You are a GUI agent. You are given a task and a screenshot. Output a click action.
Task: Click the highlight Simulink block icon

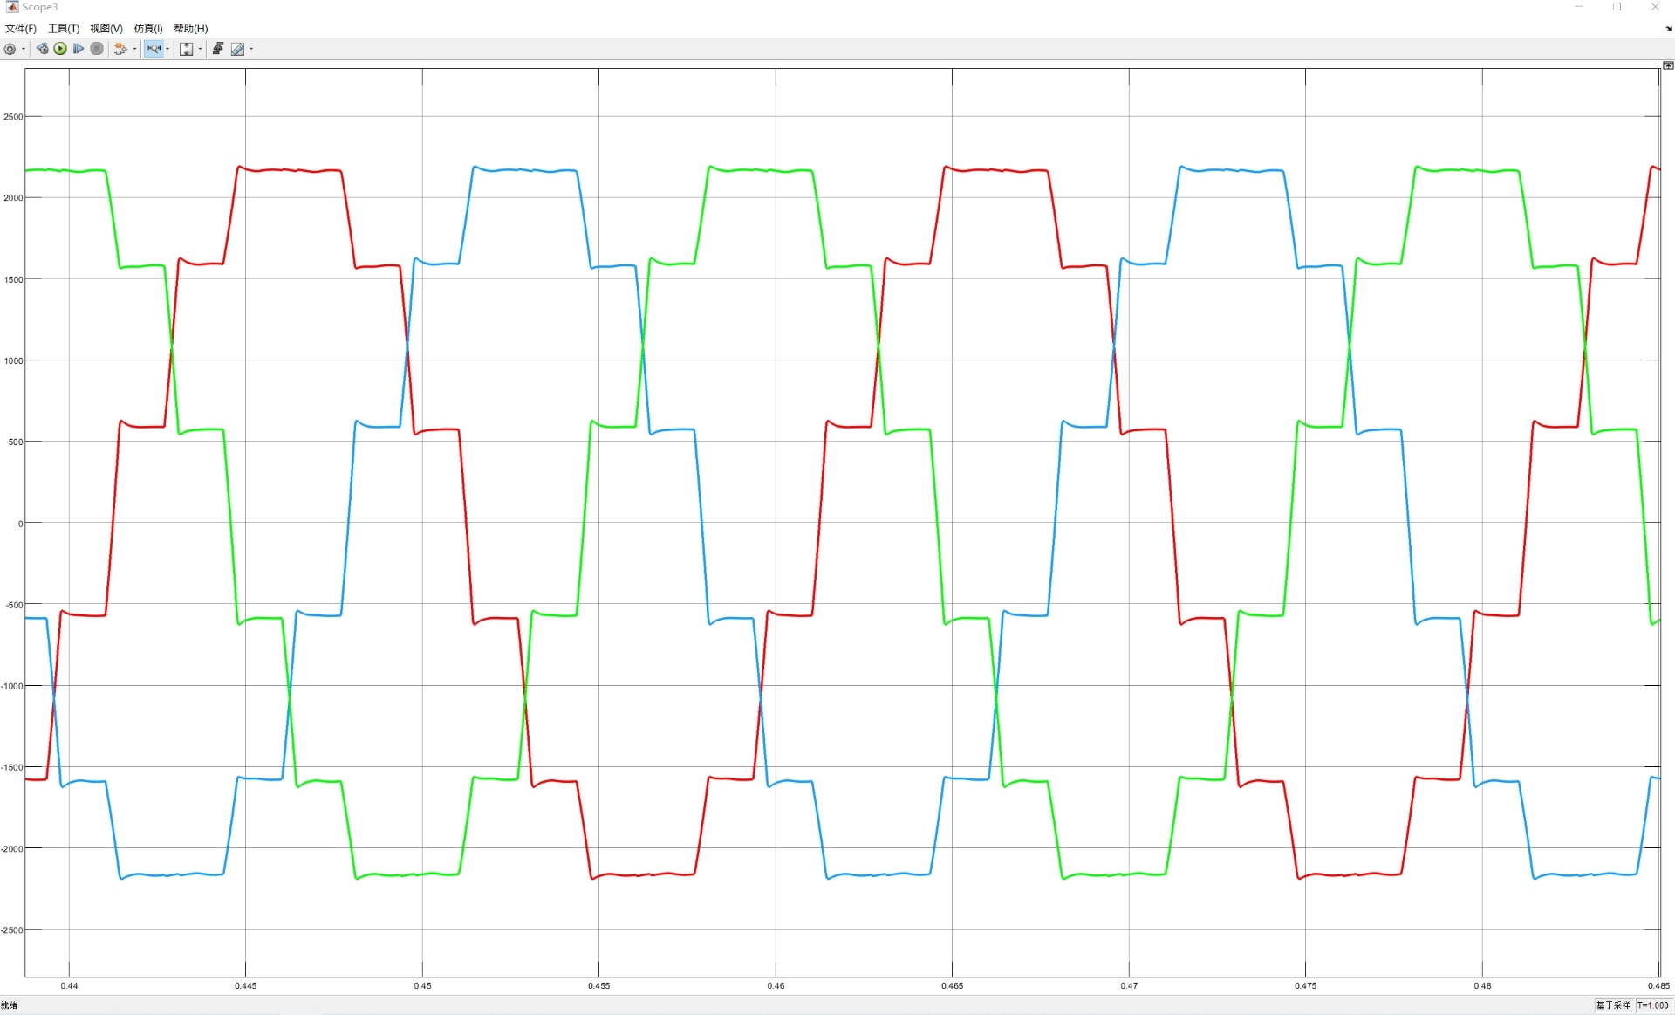point(120,49)
